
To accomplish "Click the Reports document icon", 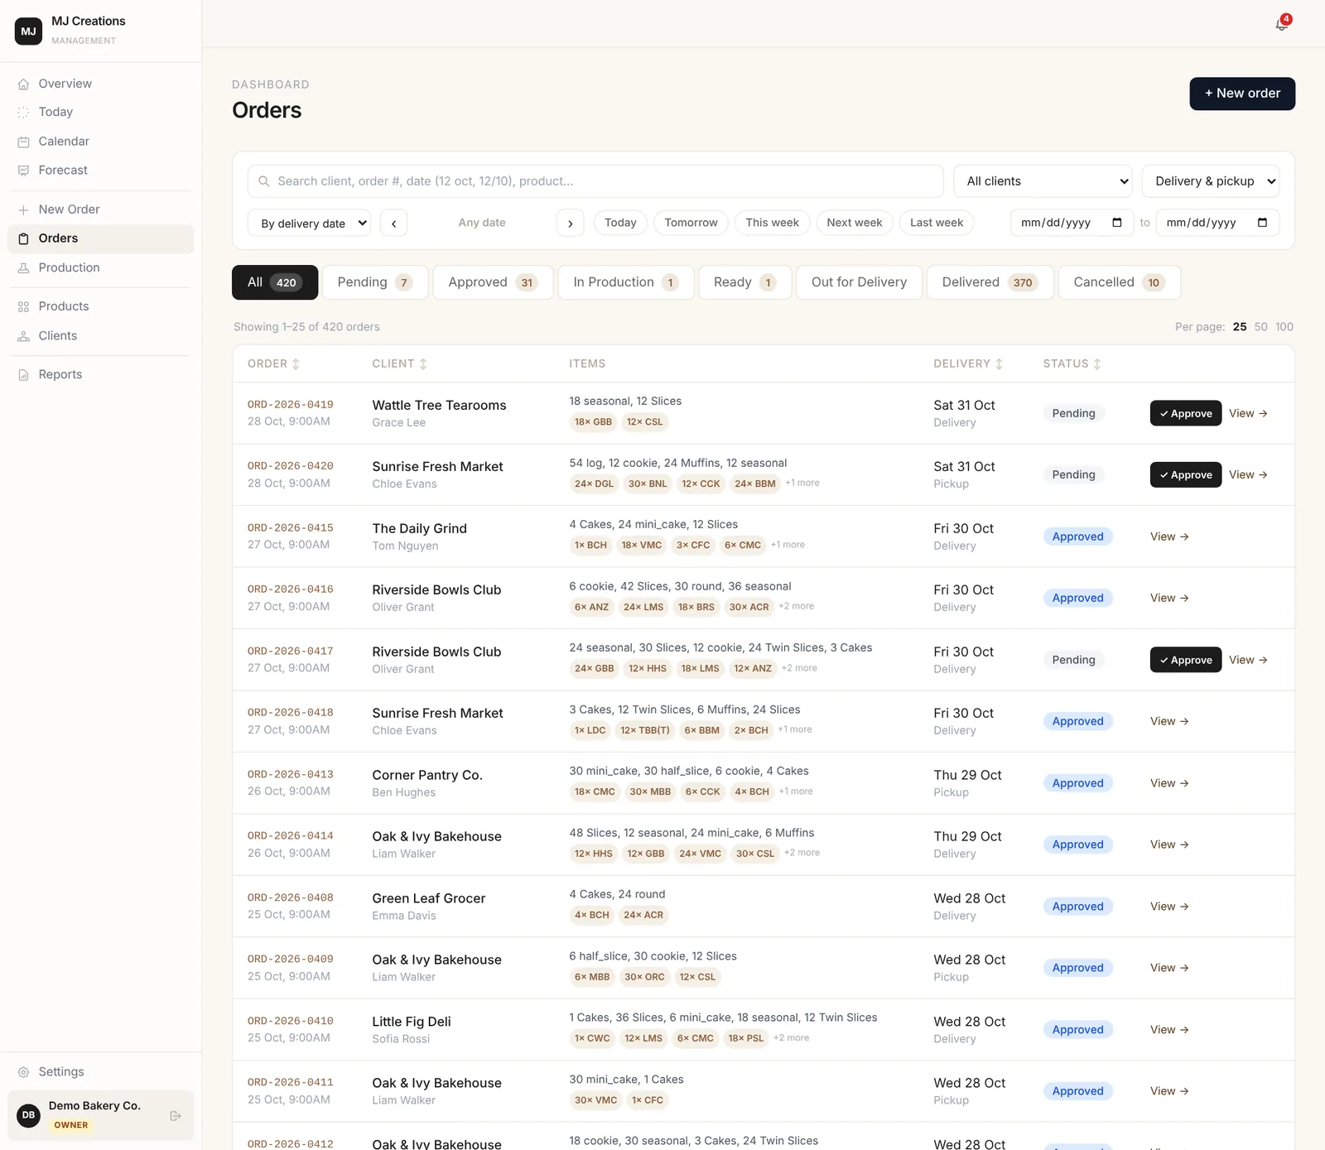I will [23, 375].
